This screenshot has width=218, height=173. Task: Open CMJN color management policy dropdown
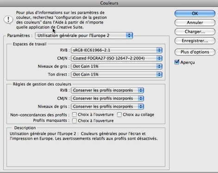[107, 98]
